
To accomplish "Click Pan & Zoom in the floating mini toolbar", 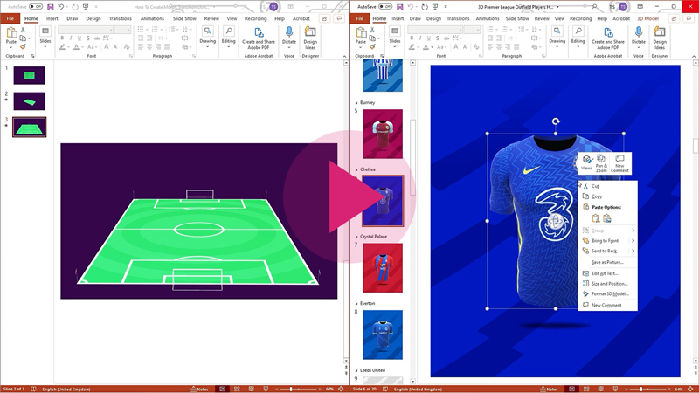I will click(601, 161).
